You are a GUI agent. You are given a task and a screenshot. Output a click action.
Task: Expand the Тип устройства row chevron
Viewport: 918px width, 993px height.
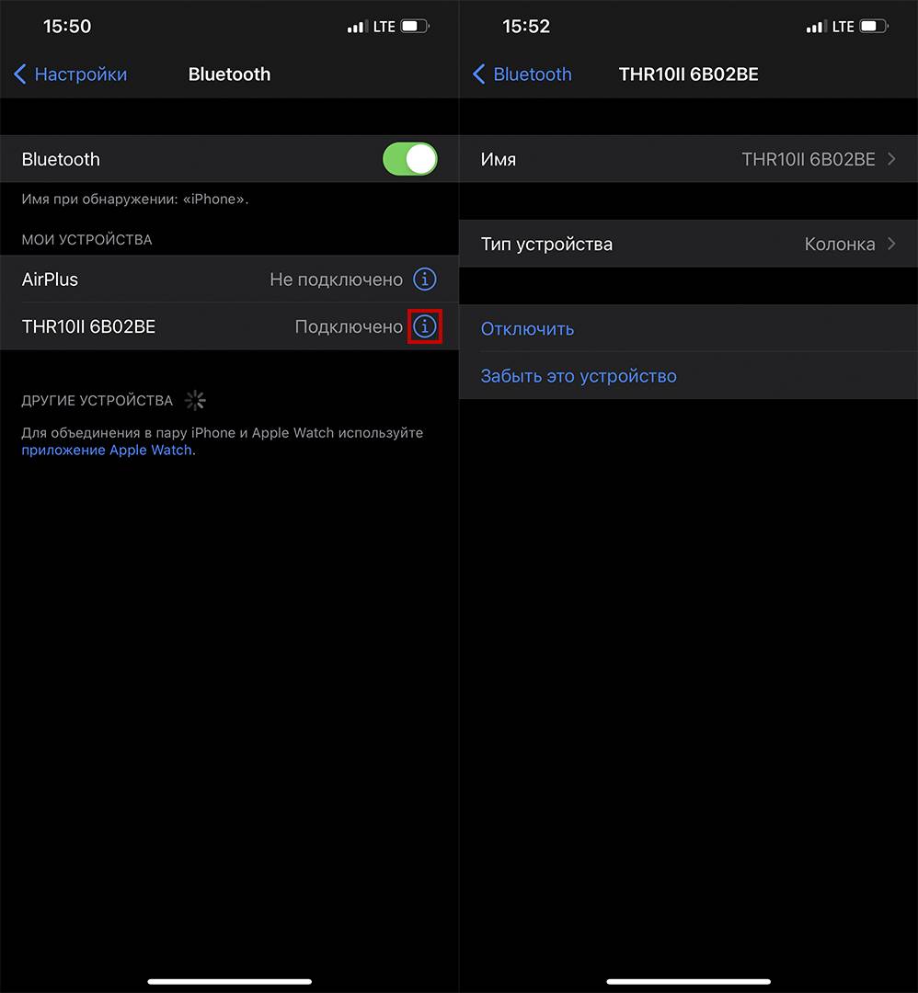(x=891, y=244)
